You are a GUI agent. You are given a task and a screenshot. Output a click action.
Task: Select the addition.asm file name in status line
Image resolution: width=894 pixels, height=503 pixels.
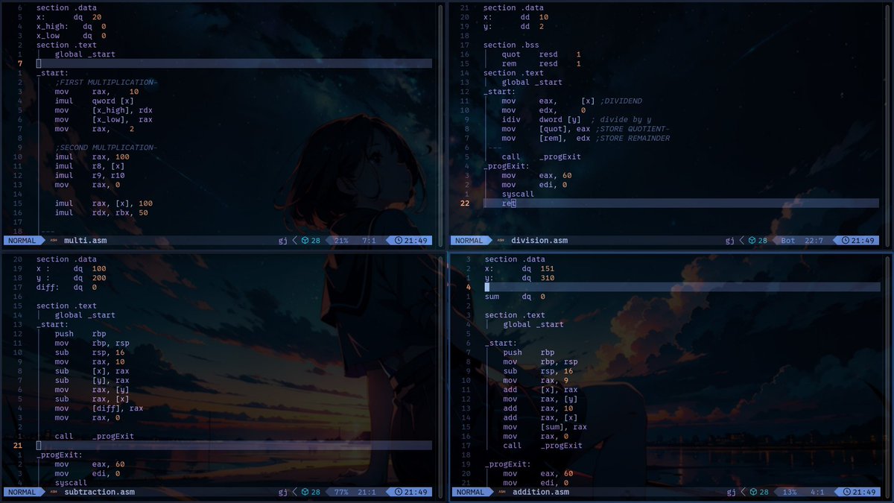coord(541,493)
